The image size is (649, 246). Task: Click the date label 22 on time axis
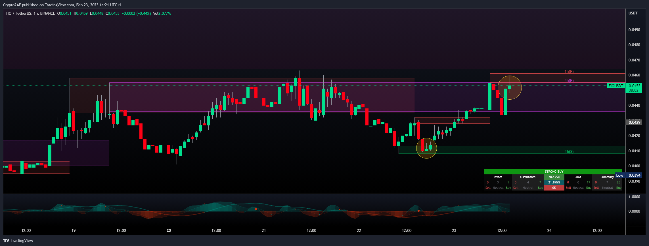[x=359, y=230]
